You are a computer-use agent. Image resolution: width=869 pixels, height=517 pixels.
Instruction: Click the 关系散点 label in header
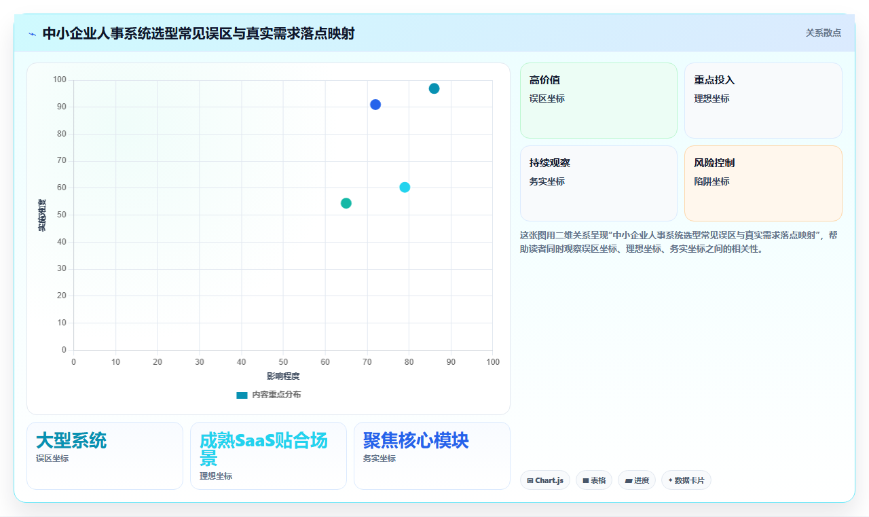click(x=823, y=33)
